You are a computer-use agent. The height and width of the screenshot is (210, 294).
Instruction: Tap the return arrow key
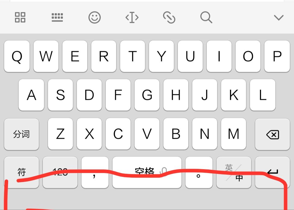click(272, 172)
